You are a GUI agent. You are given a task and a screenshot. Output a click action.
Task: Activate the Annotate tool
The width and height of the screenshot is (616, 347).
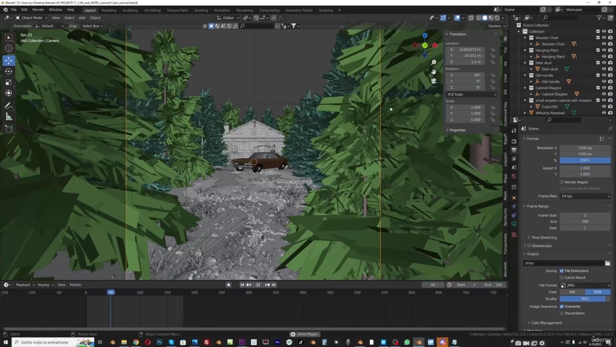[8, 105]
